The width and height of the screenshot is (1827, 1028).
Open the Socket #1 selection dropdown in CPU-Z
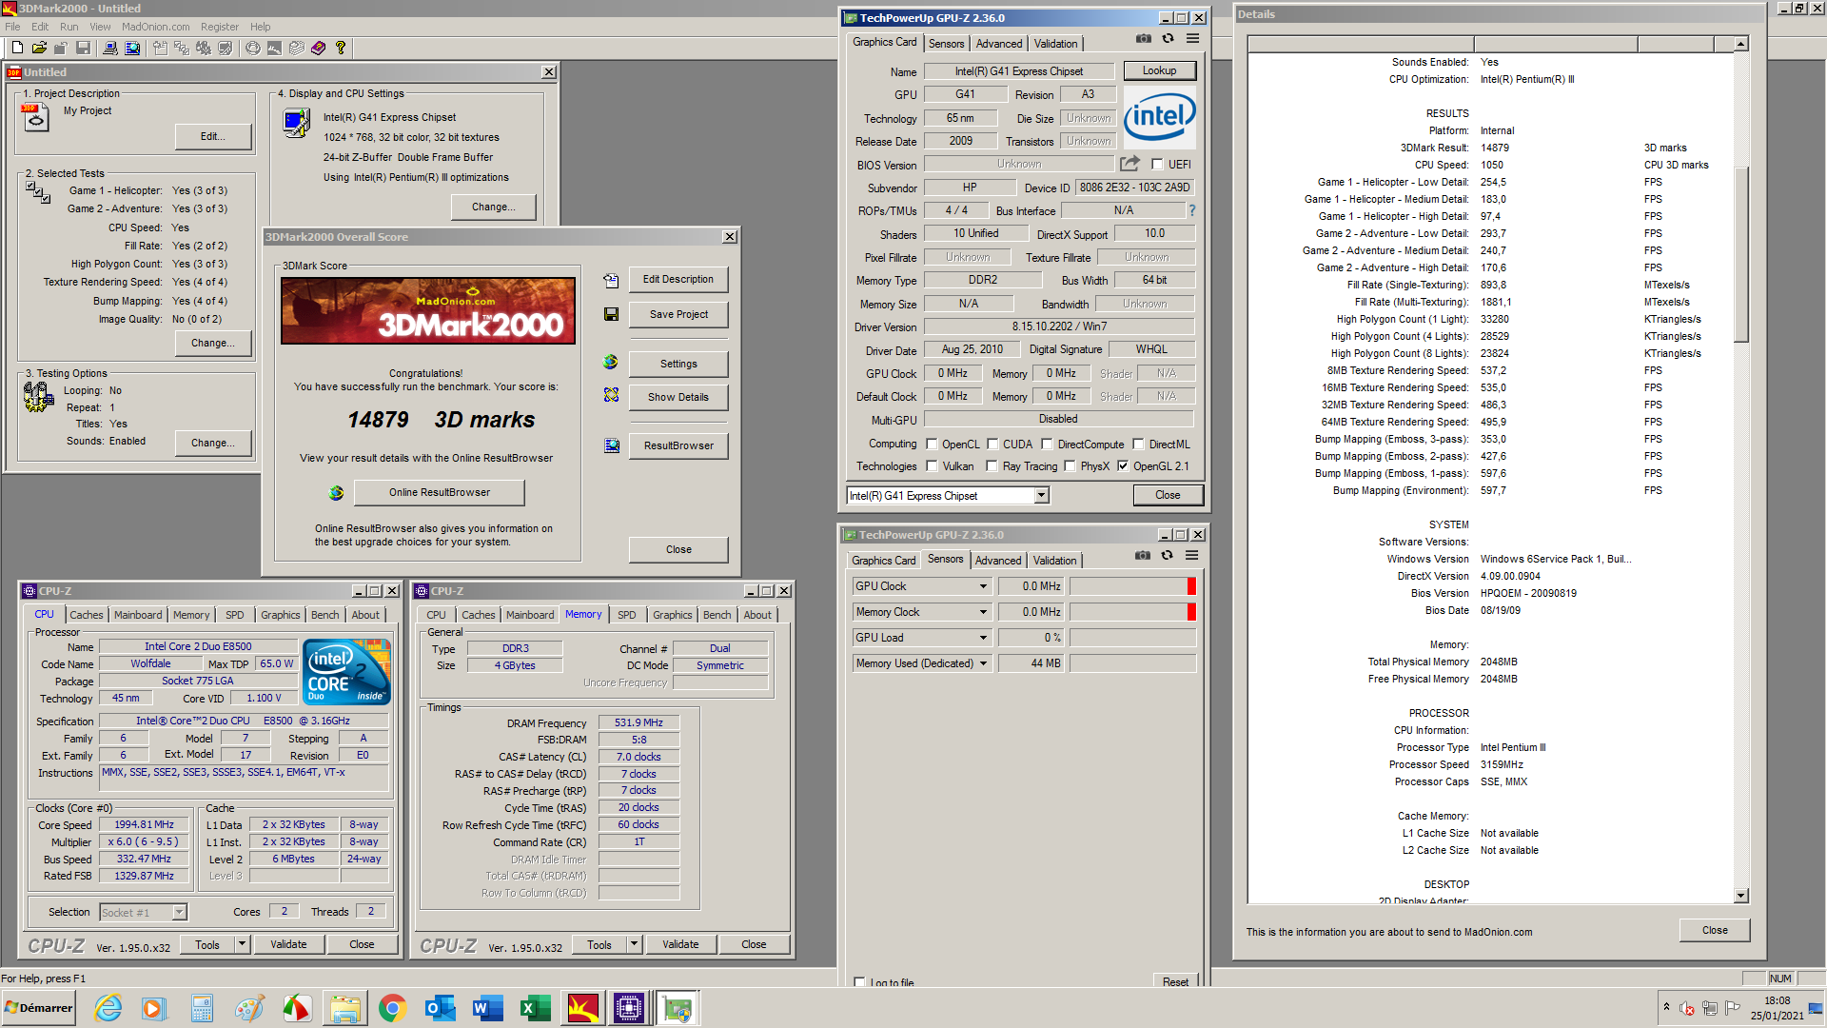179,913
